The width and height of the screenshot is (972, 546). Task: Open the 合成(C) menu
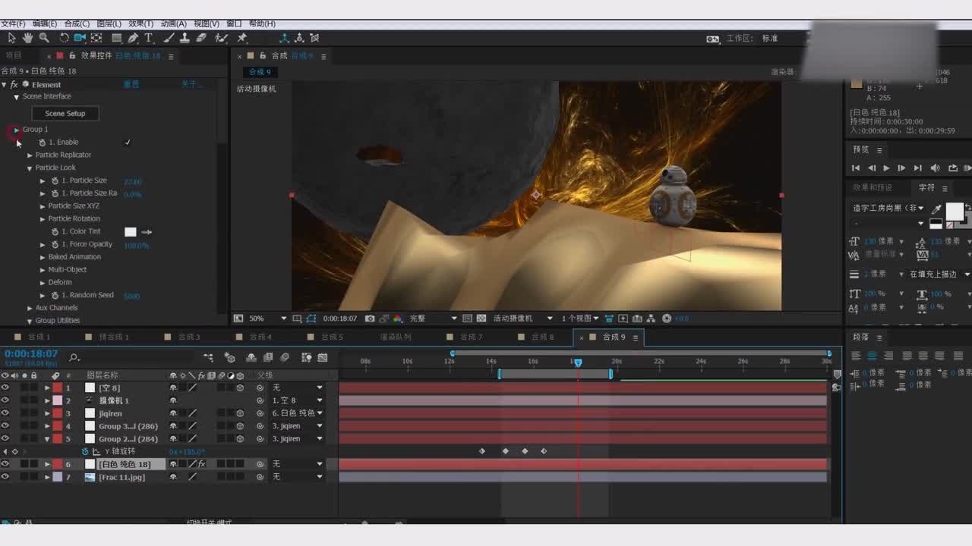pos(77,24)
